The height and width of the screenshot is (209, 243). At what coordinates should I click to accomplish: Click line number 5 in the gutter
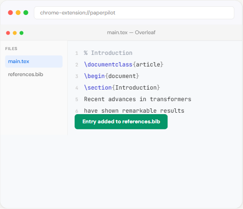coord(77,99)
